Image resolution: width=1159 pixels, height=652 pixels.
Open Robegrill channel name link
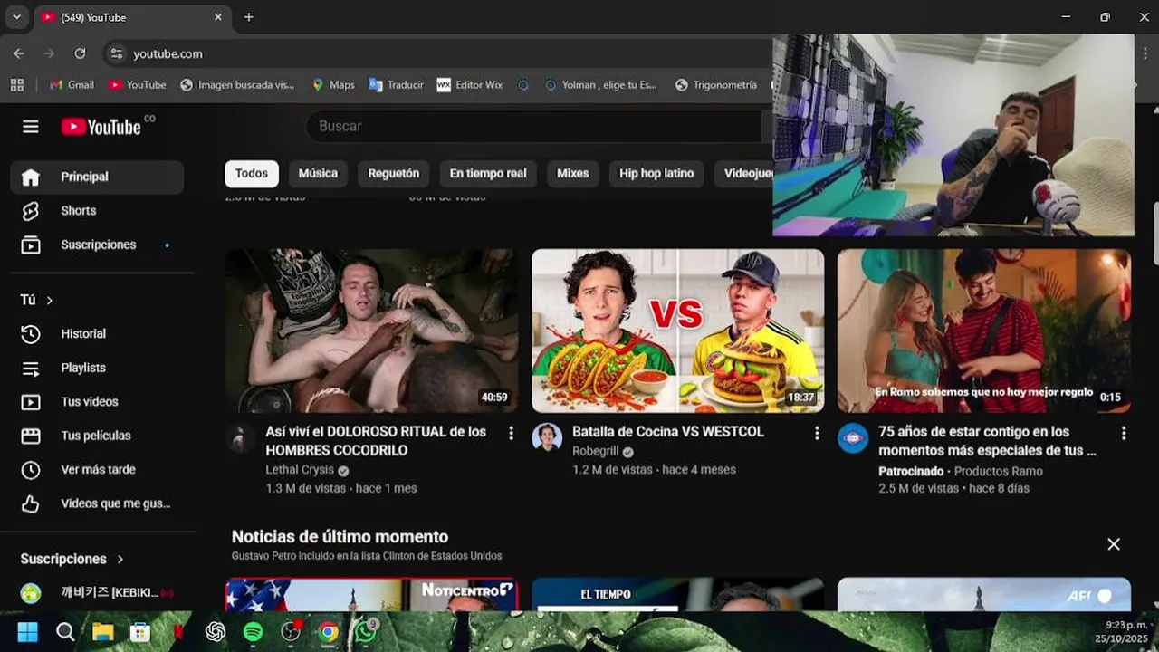pos(595,451)
